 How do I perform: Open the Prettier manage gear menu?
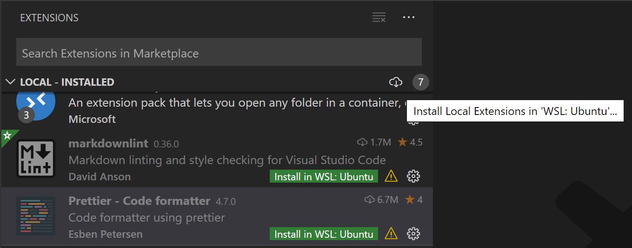[x=413, y=234]
